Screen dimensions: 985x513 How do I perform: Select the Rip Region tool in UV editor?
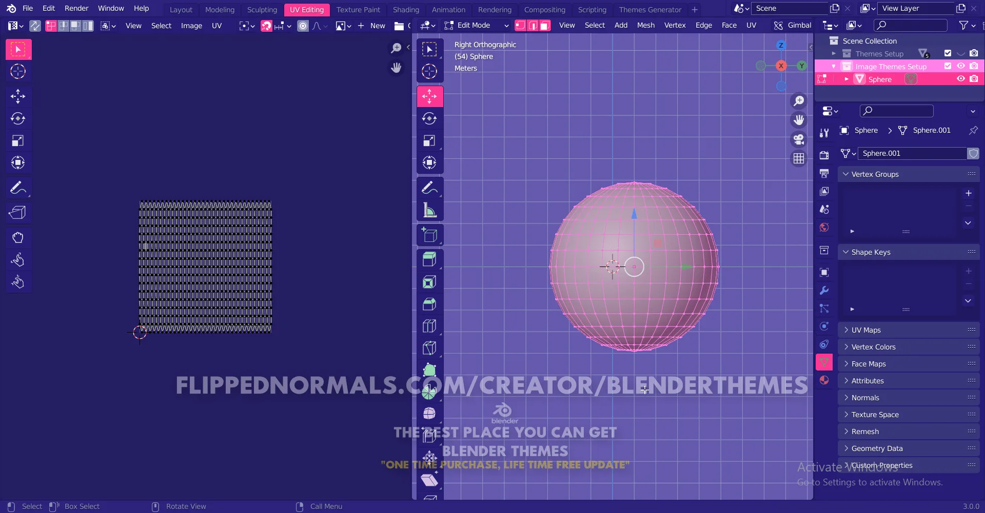coord(18,212)
